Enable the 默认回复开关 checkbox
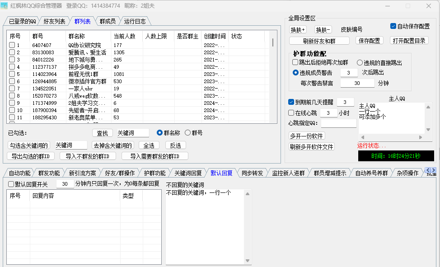This screenshot has width=440, height=267. (x=11, y=184)
